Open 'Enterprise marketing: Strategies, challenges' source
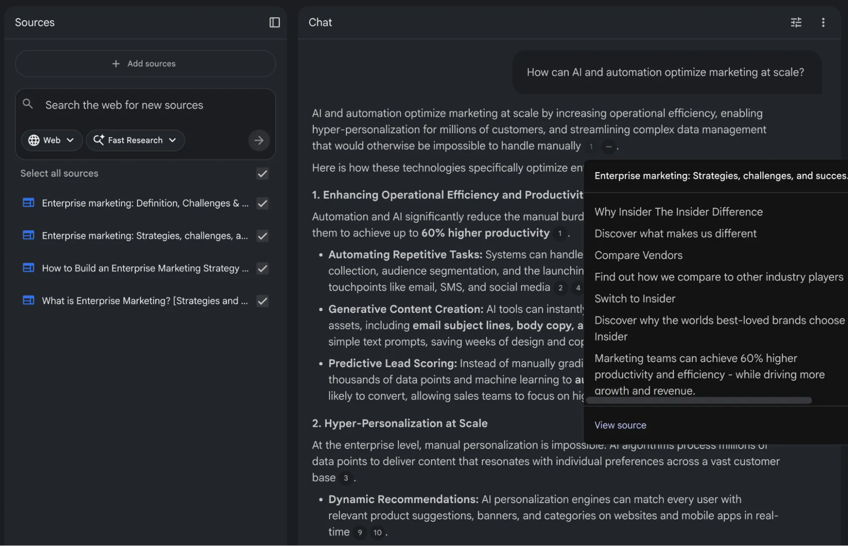 (x=145, y=236)
